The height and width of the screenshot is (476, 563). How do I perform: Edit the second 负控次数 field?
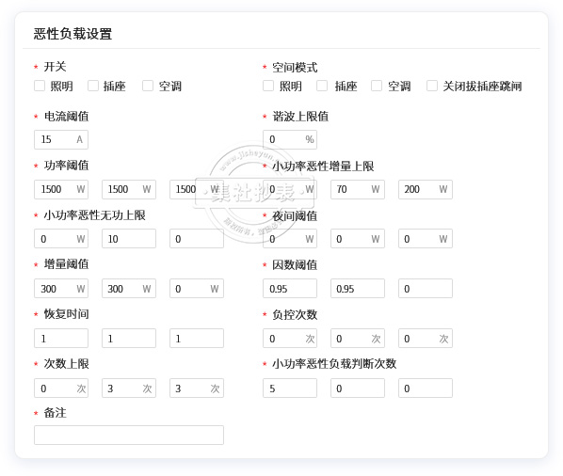pyautogui.click(x=358, y=339)
